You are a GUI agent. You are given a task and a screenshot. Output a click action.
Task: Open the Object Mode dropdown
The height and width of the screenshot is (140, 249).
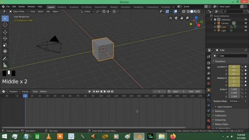click(x=19, y=11)
